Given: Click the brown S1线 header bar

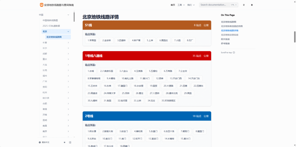Looking at the screenshot, I should click(147, 25).
